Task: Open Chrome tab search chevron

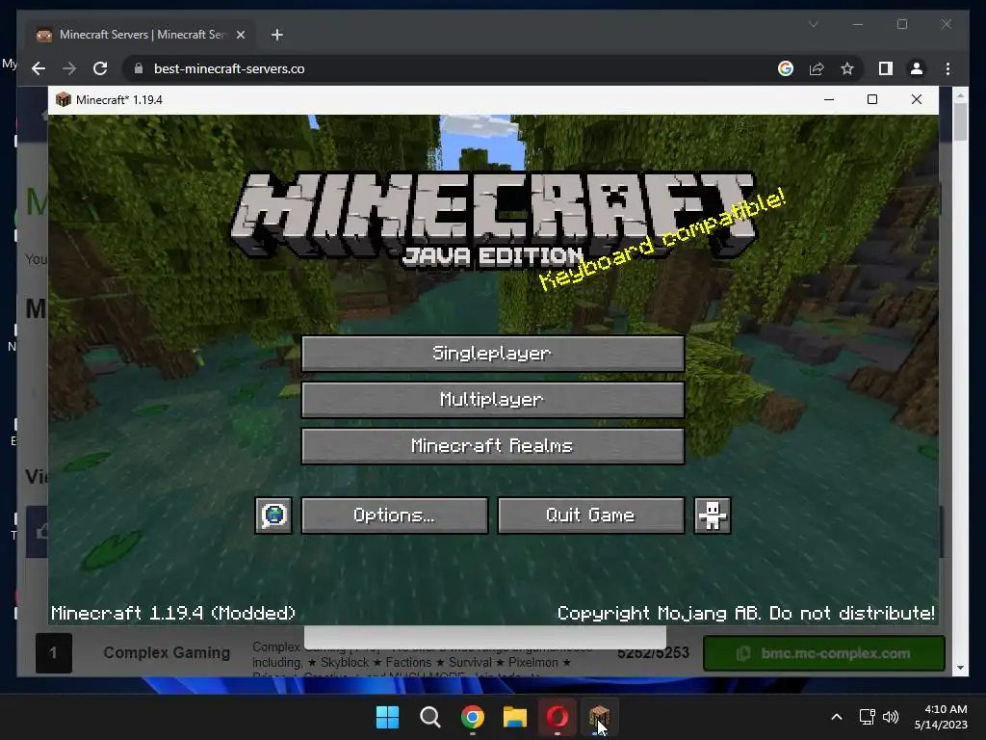Action: [x=813, y=24]
